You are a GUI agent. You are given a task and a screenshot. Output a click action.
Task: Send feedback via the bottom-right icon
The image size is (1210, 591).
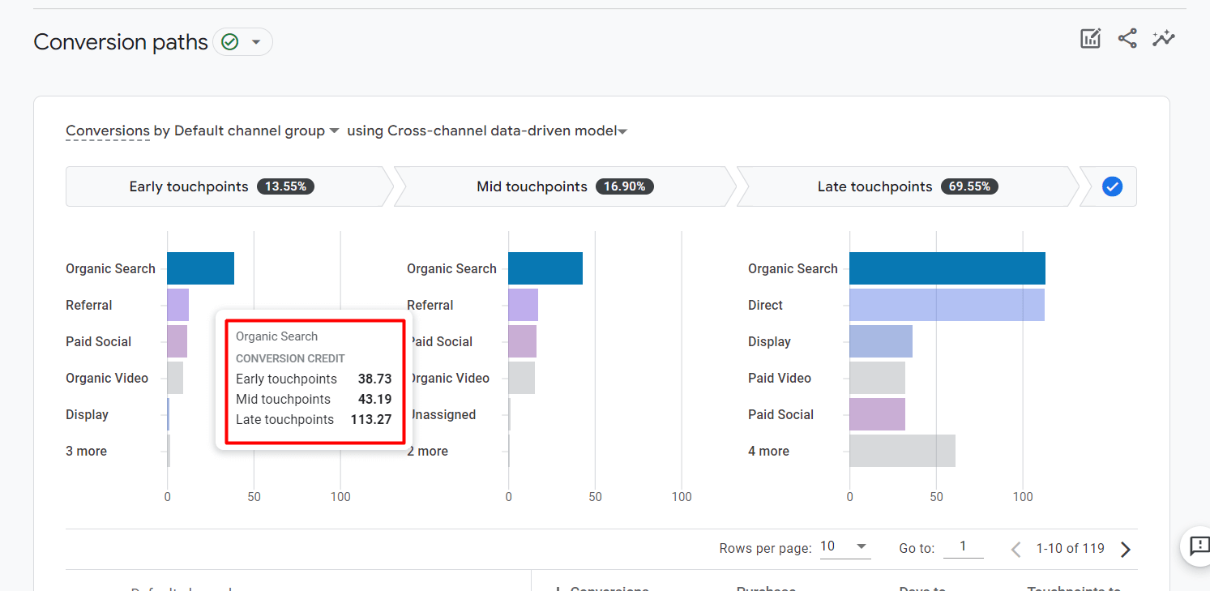[1198, 547]
